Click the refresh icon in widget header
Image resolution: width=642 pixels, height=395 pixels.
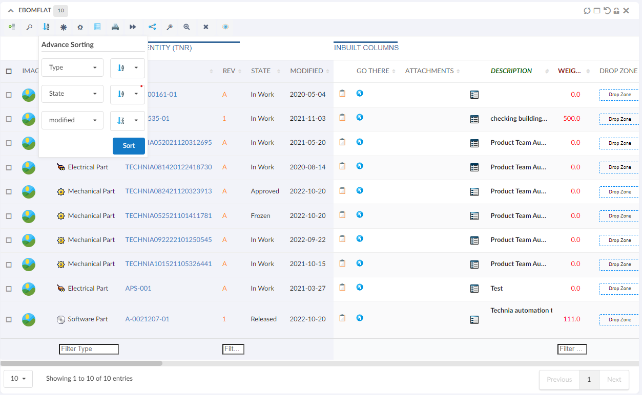pos(587,11)
